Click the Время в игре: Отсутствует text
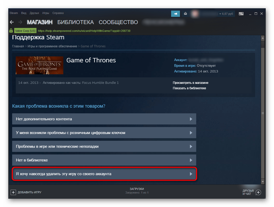Image resolution: width=274 pixels, height=207 pixels. click(x=195, y=66)
